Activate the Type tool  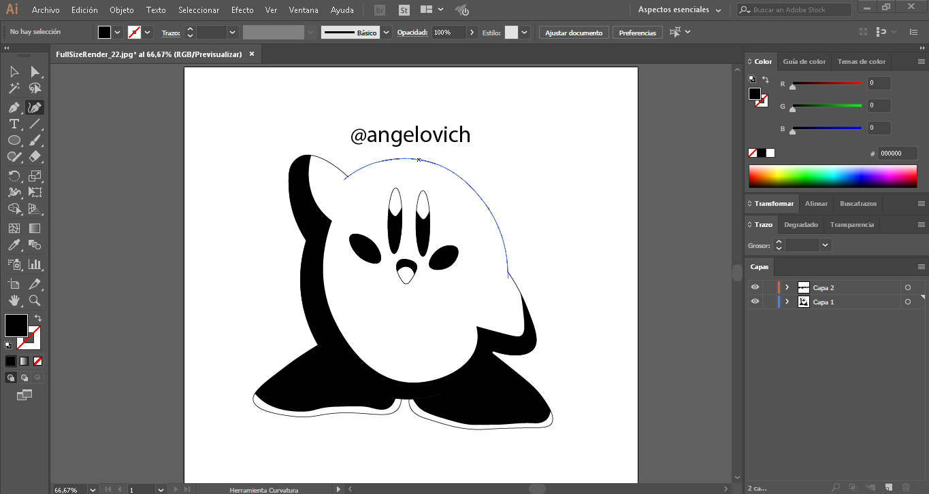14,124
